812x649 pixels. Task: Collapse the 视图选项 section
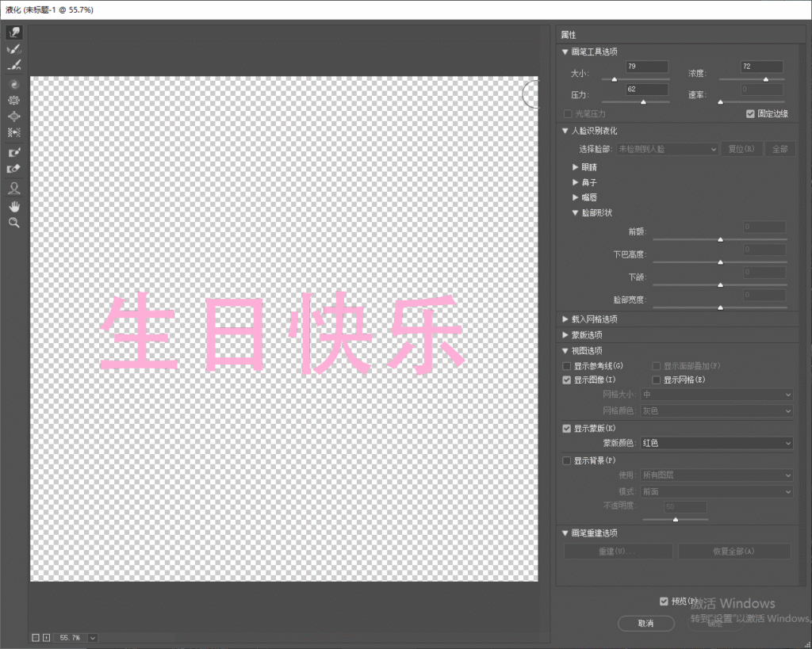click(565, 351)
